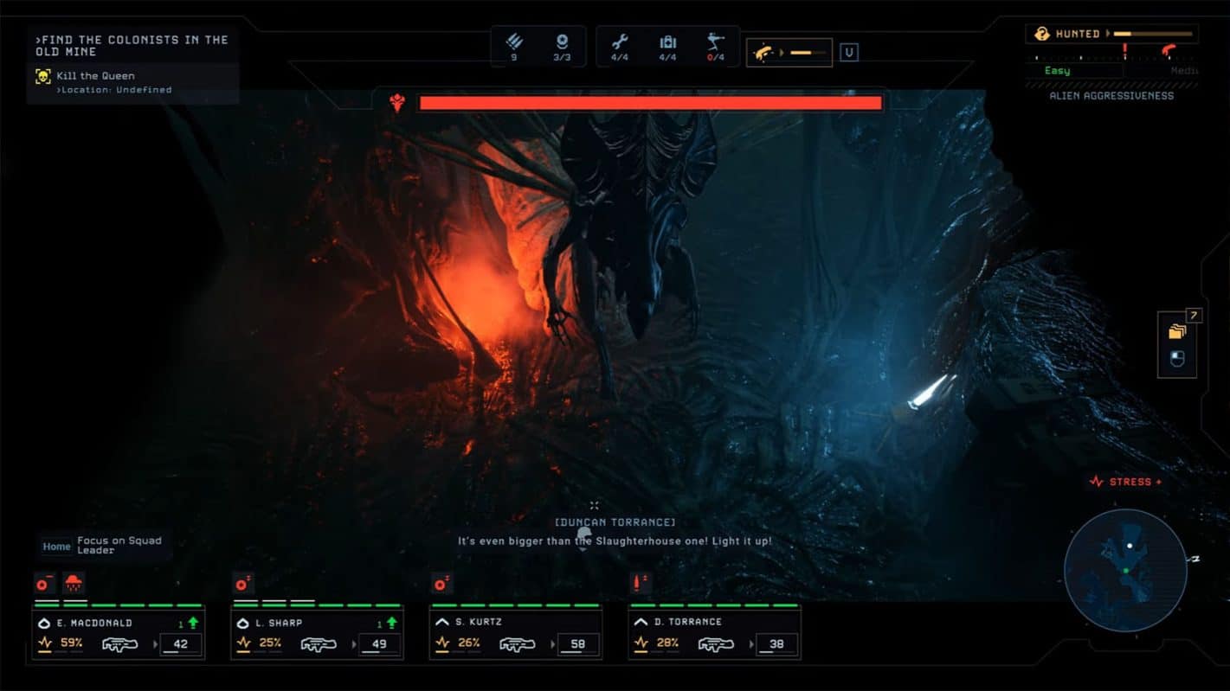
Task: Click D. Torrance's 28% stress indicator
Action: [656, 643]
